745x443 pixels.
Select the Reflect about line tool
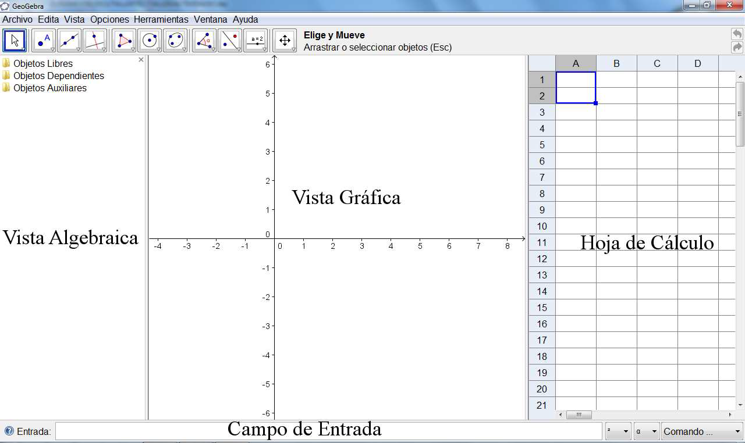(230, 41)
